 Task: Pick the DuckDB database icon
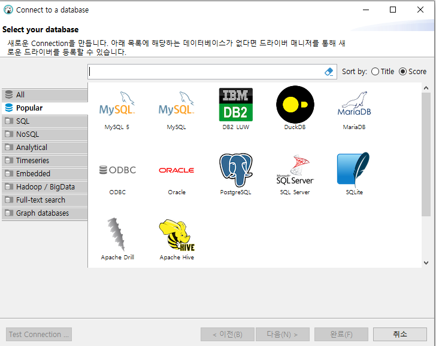(295, 105)
